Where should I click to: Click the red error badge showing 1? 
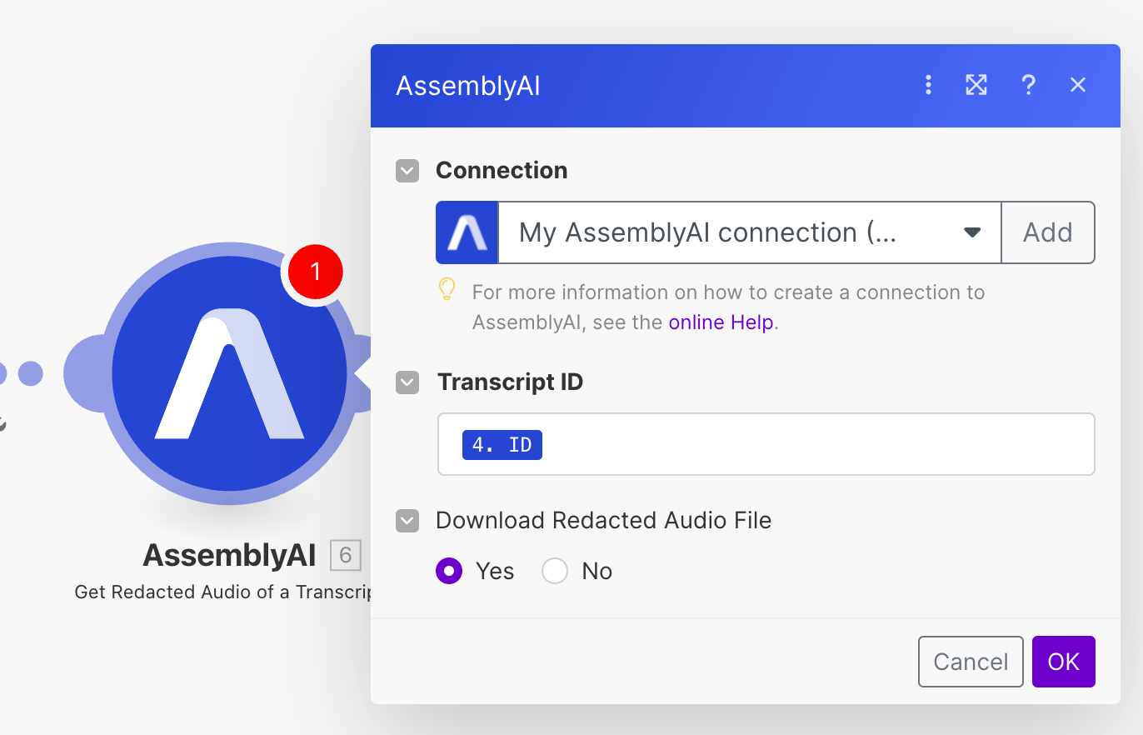pos(315,272)
